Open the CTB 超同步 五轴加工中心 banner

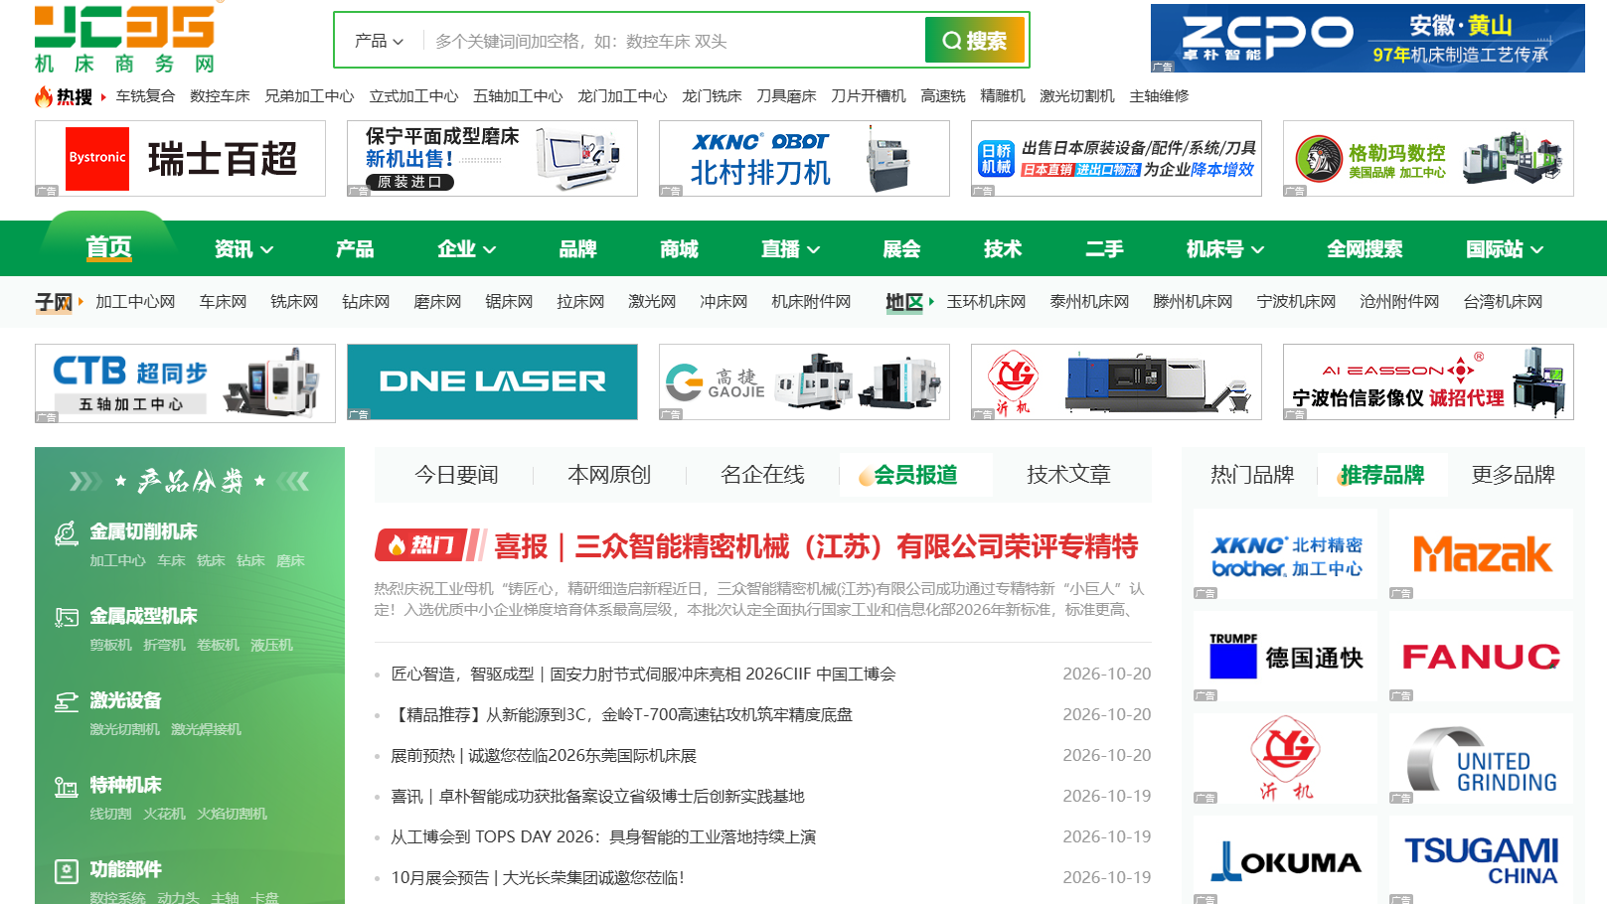point(185,383)
